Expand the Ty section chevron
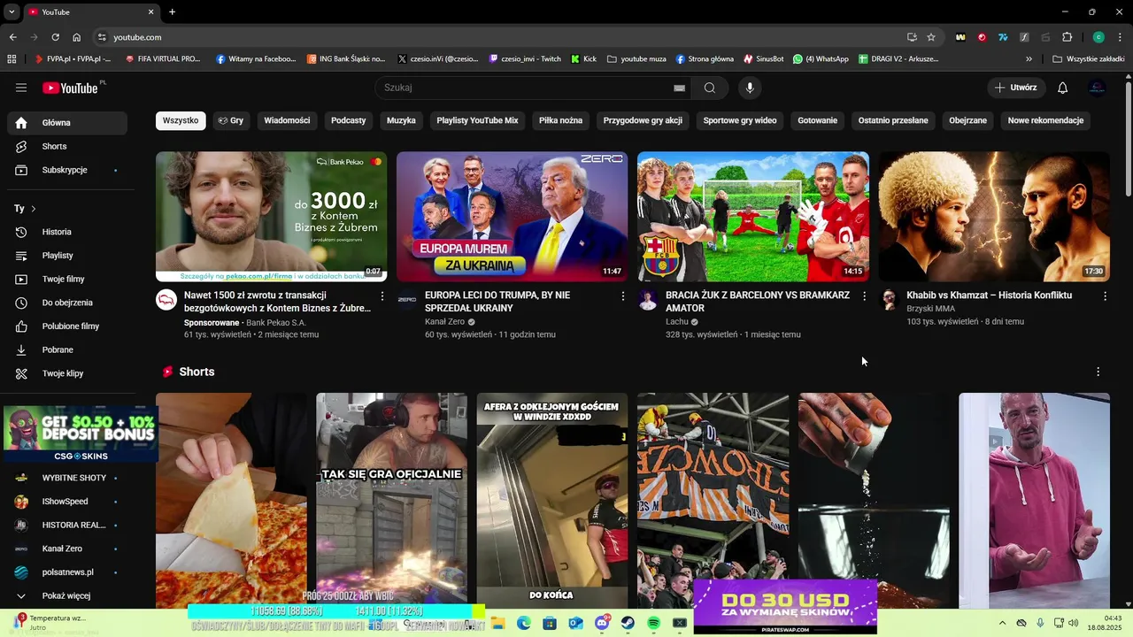Screen dimensions: 1133x637 (33, 209)
